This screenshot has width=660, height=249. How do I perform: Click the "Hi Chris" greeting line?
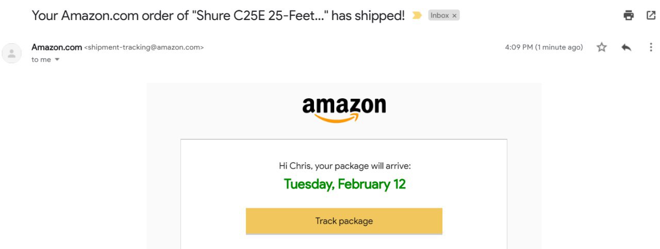pos(344,166)
